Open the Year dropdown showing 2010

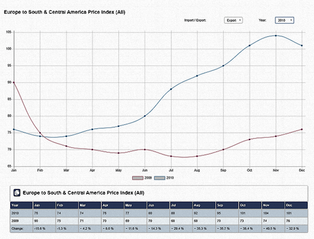pos(285,20)
